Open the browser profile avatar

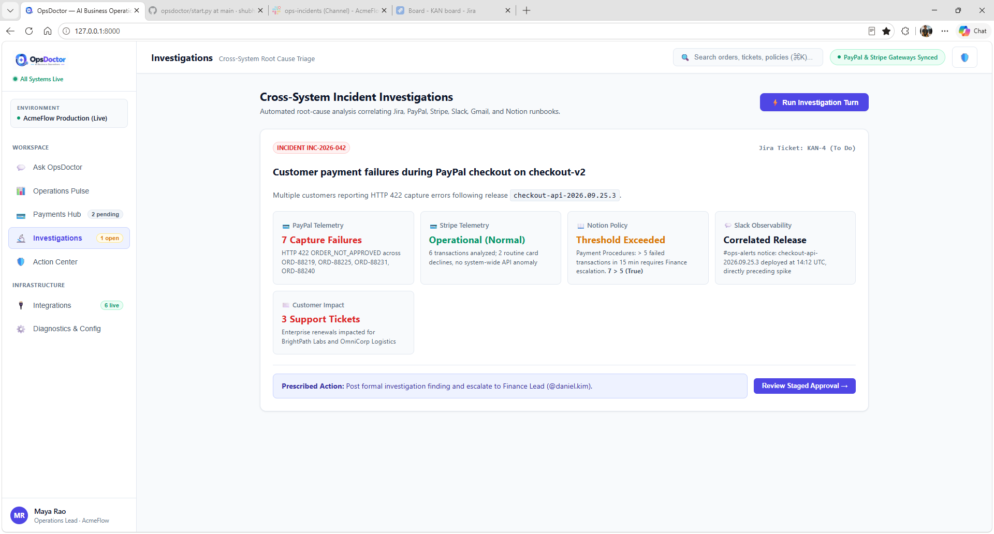pyautogui.click(x=926, y=31)
